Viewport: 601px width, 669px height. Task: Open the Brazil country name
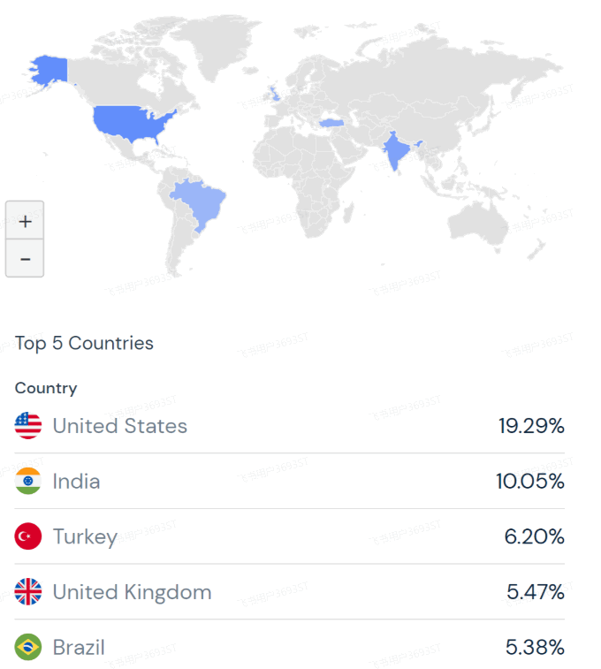(79, 647)
